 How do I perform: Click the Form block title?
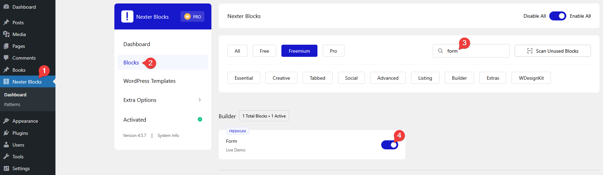[x=231, y=141]
